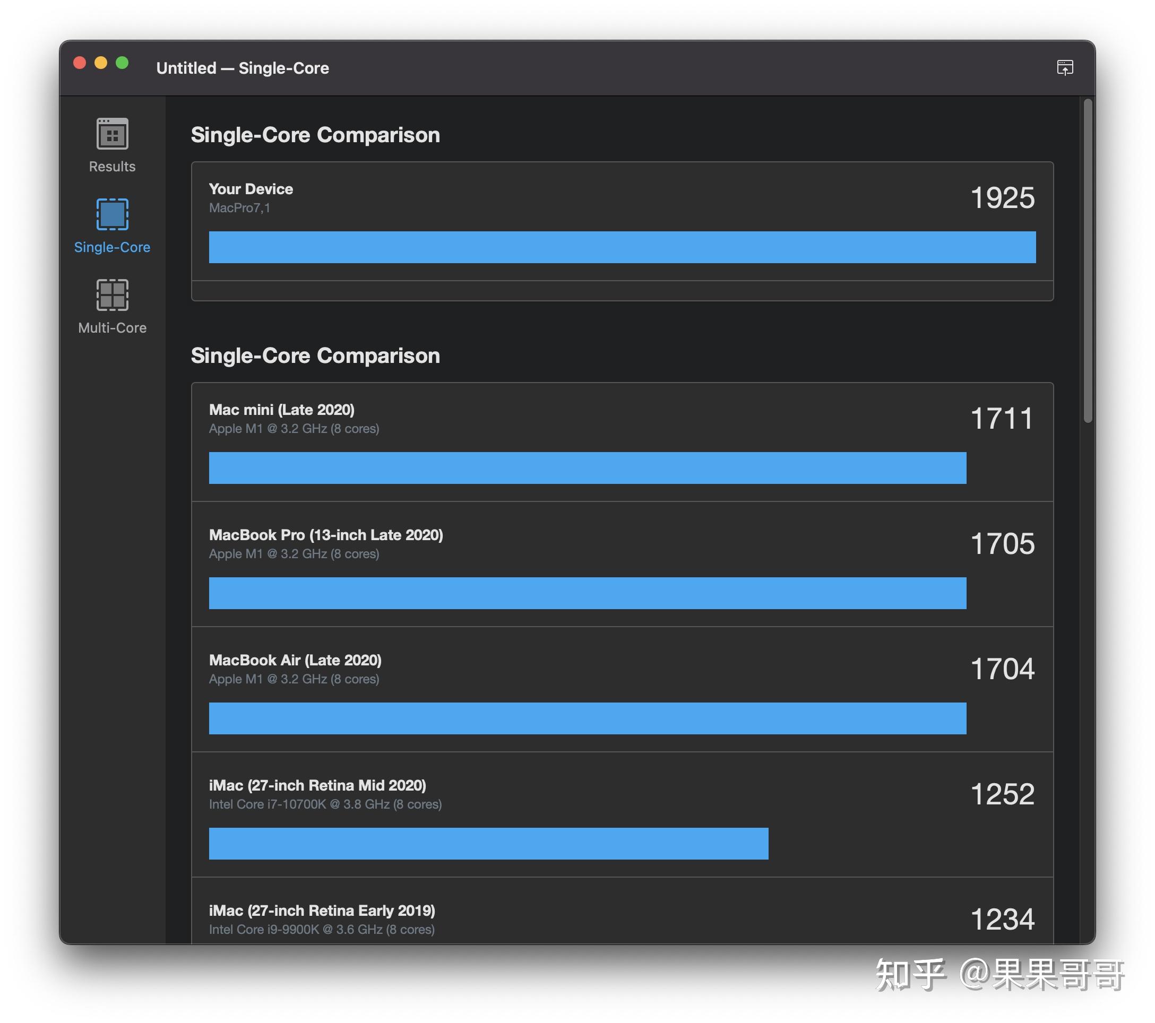
Task: Open the Results sidebar icon
Action: pos(112,133)
